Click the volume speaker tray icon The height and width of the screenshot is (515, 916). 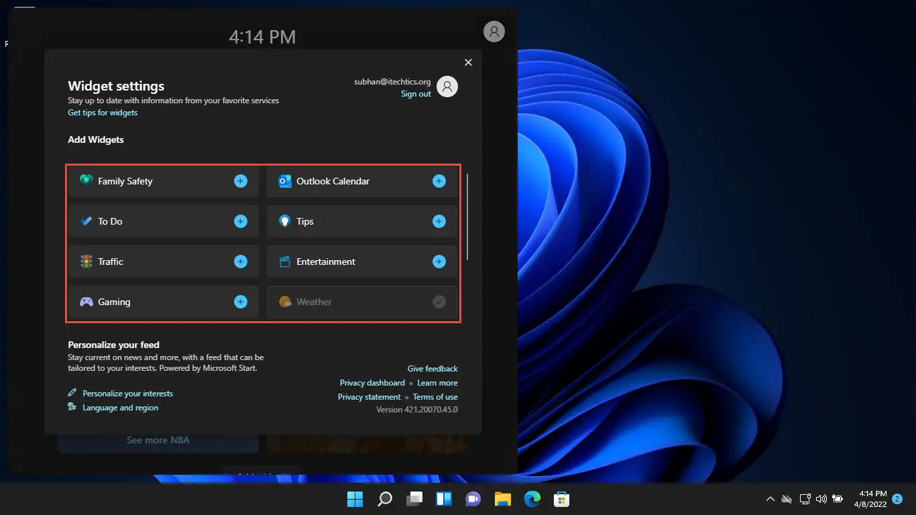(x=821, y=499)
